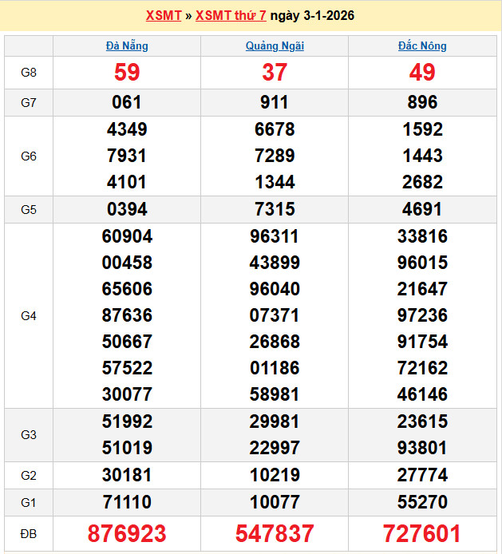Click the G2 result 10219
502x554 pixels.
click(275, 476)
